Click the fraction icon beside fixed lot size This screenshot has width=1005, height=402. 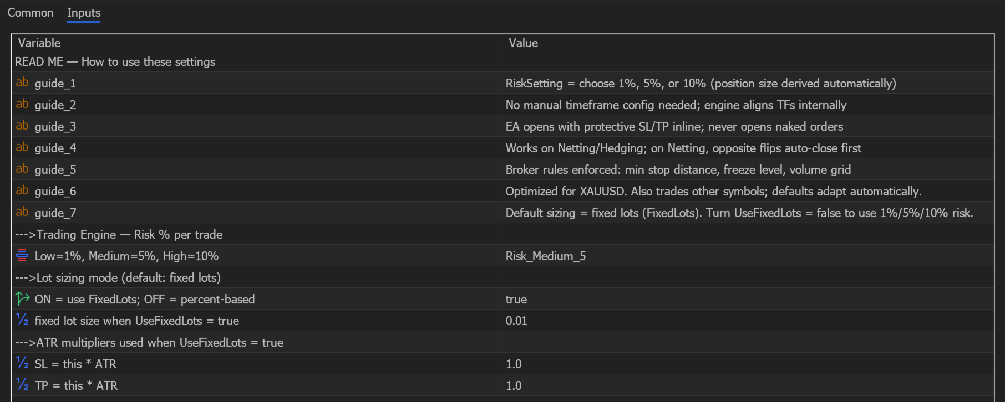(x=22, y=321)
